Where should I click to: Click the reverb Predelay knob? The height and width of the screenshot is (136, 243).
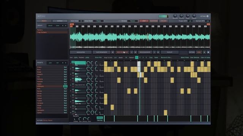(75, 119)
